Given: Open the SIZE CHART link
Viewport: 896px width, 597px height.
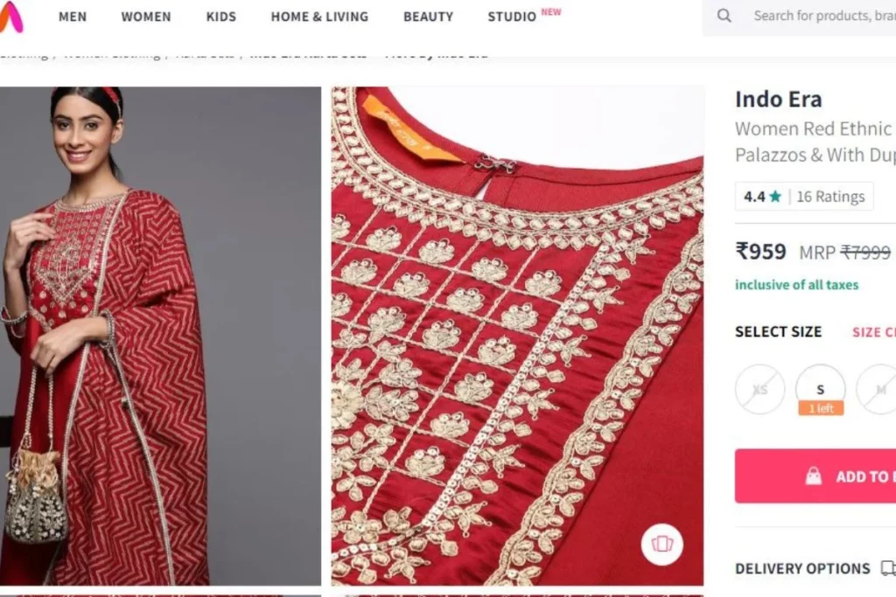Looking at the screenshot, I should (874, 332).
